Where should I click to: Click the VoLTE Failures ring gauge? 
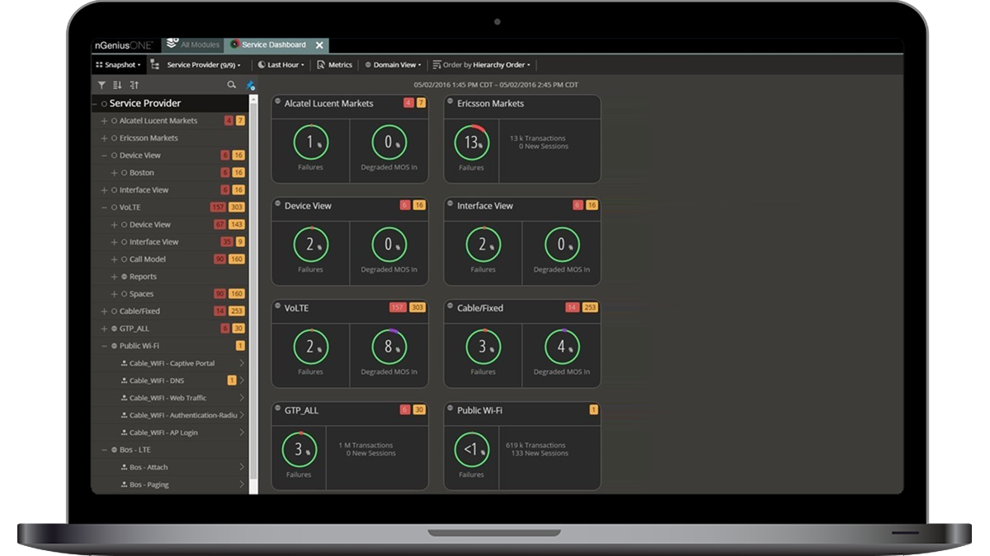coord(312,347)
